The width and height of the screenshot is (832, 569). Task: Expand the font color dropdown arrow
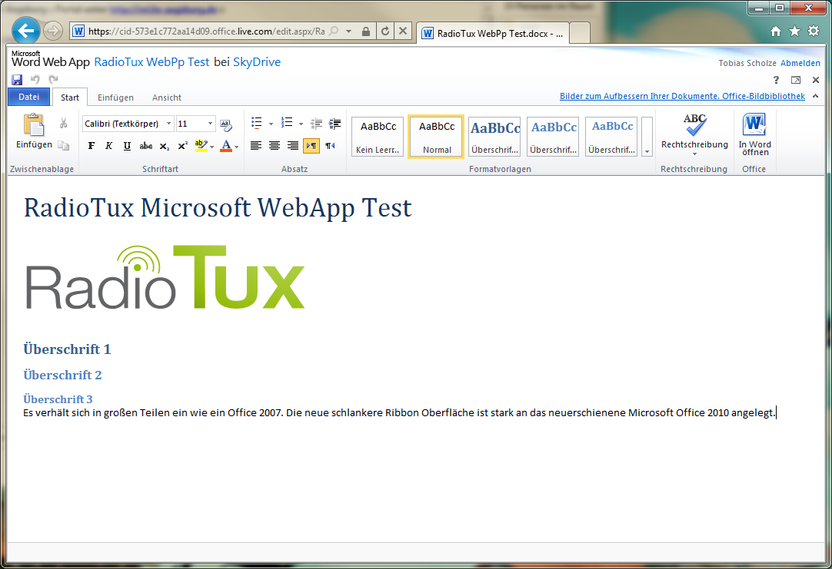(x=237, y=147)
